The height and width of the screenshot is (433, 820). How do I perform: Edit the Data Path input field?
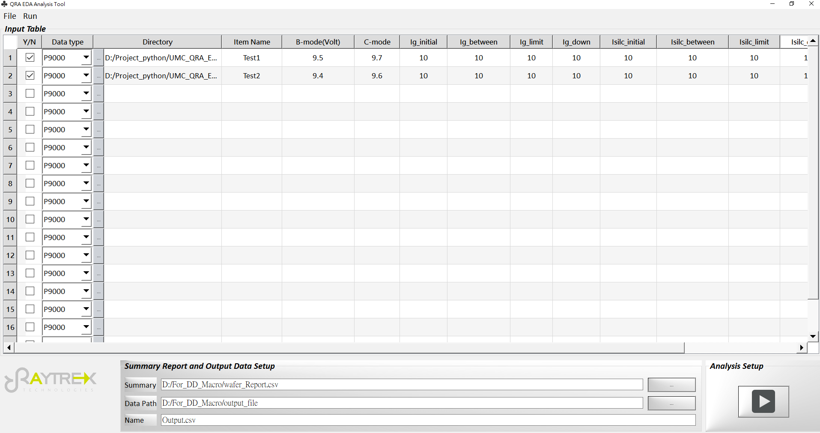point(402,403)
